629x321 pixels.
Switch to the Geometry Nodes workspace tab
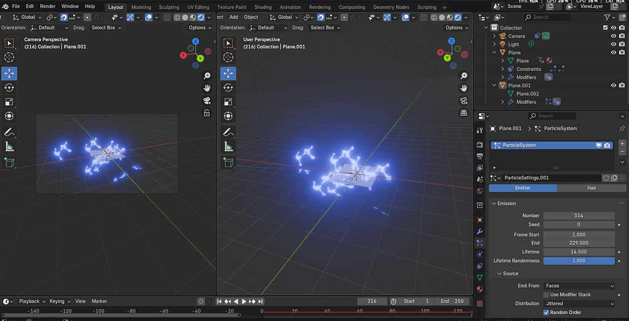point(391,7)
